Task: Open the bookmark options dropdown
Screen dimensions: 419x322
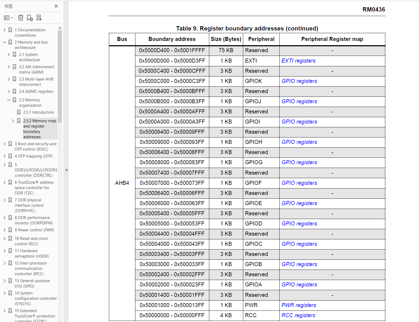Action: 9,18
